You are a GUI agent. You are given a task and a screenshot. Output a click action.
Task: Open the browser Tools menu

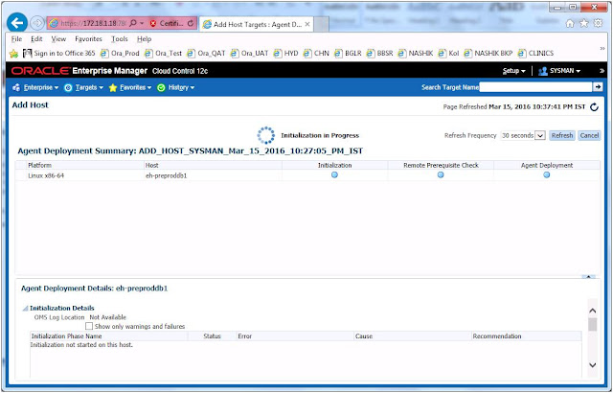119,39
